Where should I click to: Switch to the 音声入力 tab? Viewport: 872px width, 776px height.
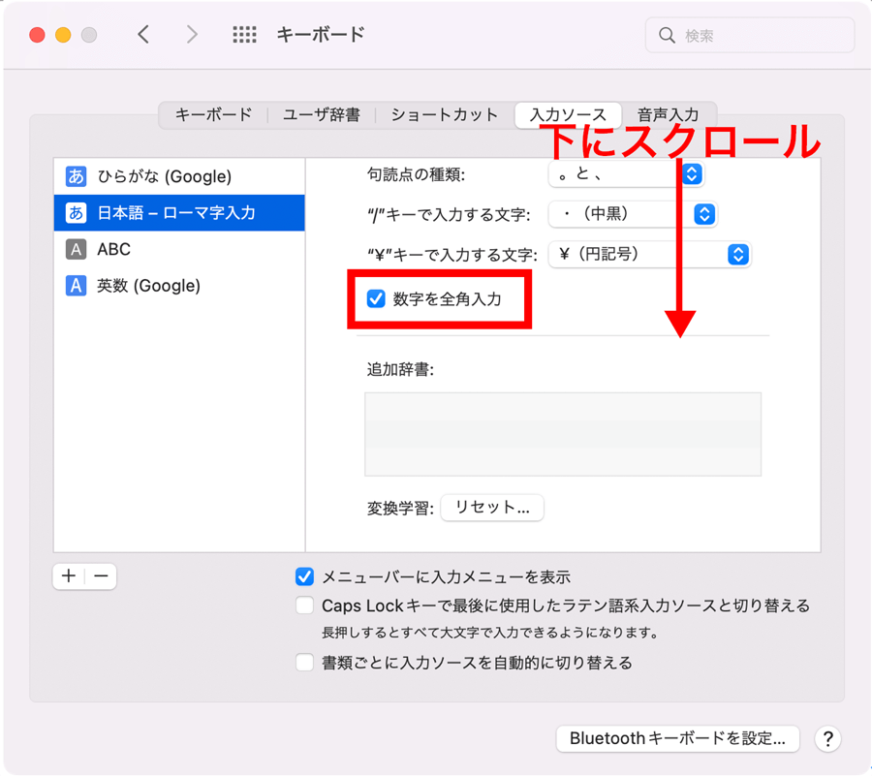pyautogui.click(x=668, y=114)
